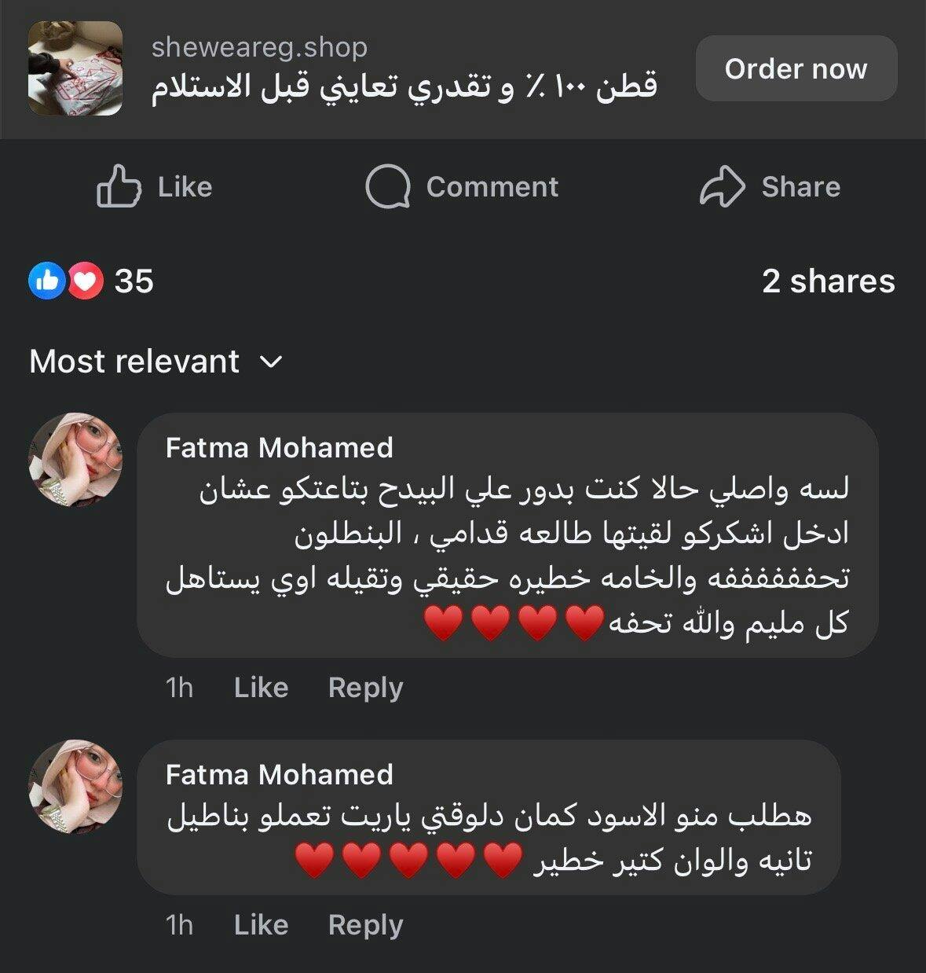Open Fatma Mohamed name on second comment
926x973 pixels.
click(x=279, y=775)
